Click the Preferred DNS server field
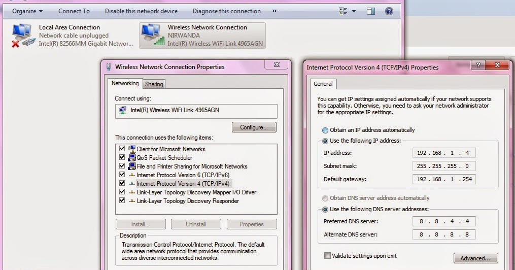 pyautogui.click(x=444, y=221)
